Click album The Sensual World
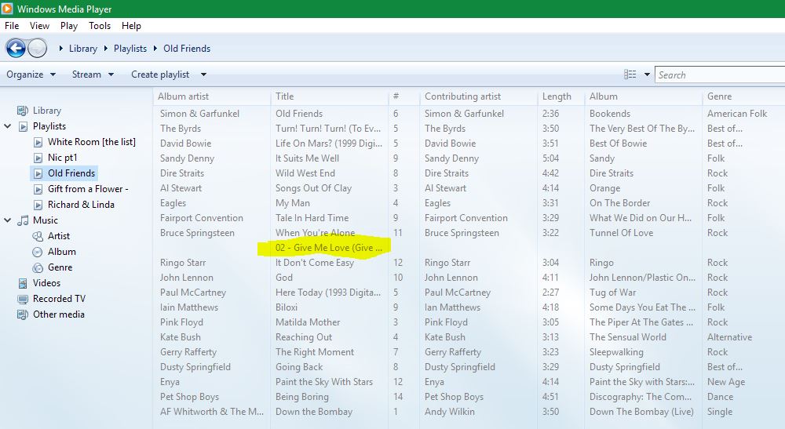 (x=628, y=337)
